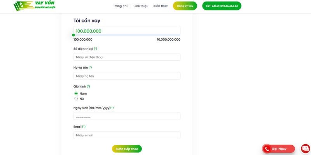
Task: Click the loan amount 100.000.000 field
Action: tap(127, 31)
